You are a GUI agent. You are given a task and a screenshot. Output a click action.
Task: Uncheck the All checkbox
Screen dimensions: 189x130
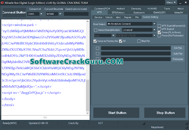[x=120, y=41]
